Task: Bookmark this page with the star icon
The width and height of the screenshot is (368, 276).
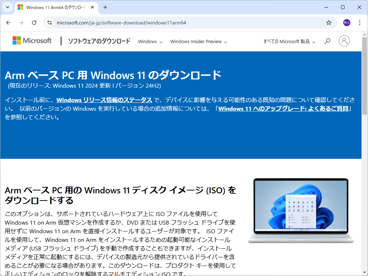Action: click(328, 22)
